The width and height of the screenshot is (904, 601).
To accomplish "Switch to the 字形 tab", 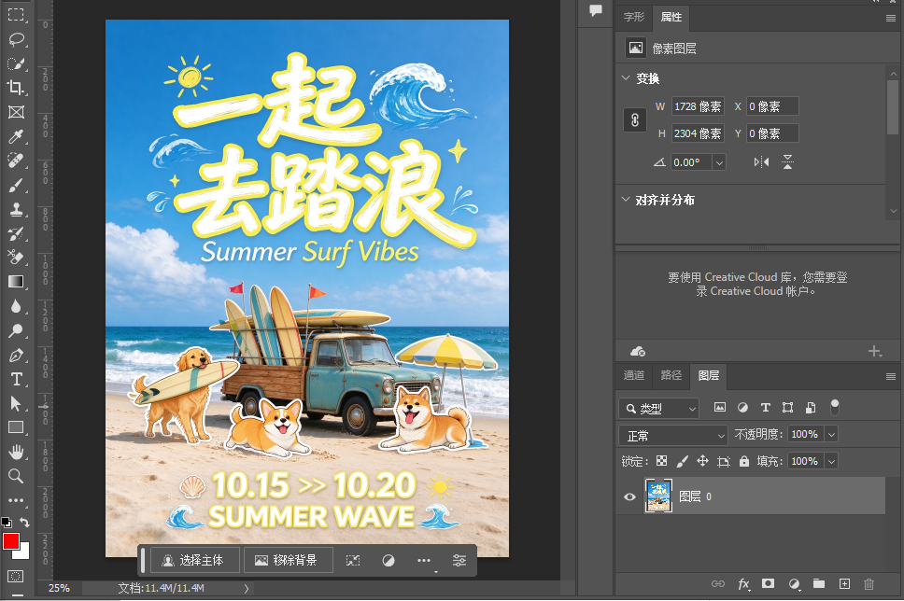I will tap(633, 18).
